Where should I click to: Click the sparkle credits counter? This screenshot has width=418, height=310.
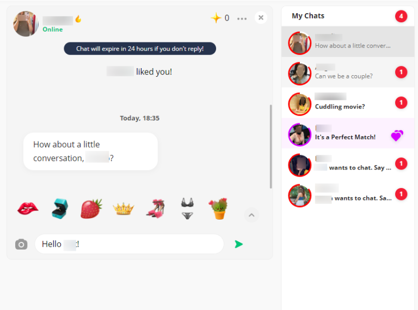(x=220, y=18)
